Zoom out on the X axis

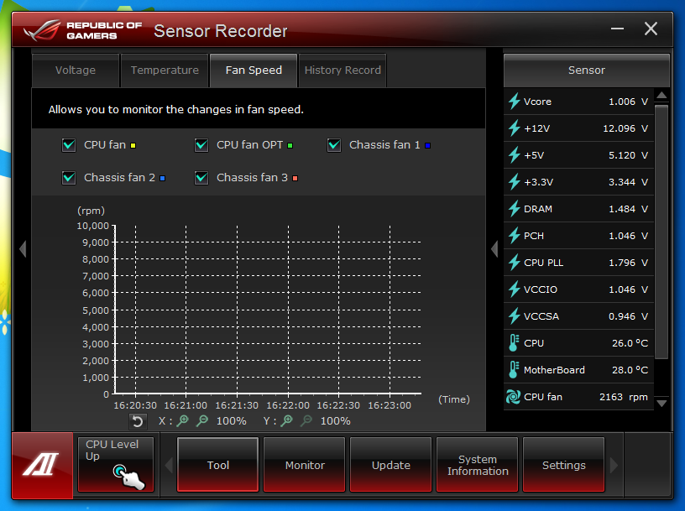pyautogui.click(x=202, y=421)
